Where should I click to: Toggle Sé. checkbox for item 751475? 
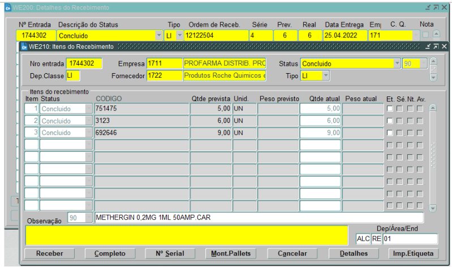coord(399,109)
